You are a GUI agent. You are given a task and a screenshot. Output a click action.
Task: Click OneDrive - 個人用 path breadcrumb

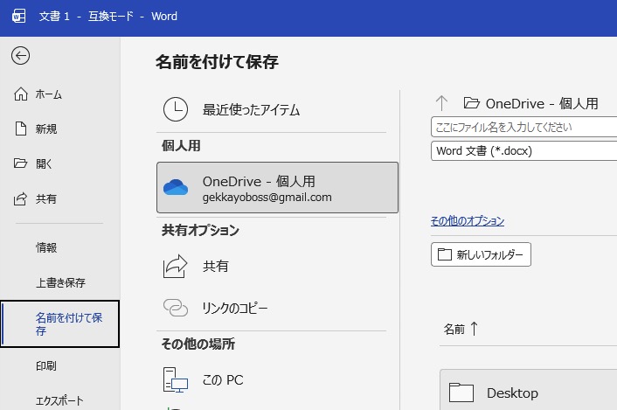[x=542, y=103]
